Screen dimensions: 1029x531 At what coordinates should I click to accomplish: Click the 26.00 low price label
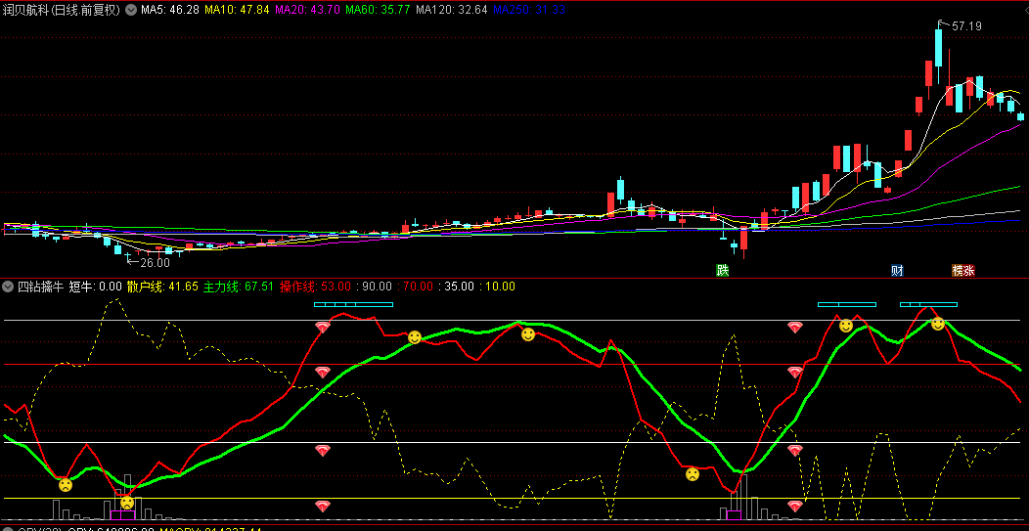pos(155,262)
